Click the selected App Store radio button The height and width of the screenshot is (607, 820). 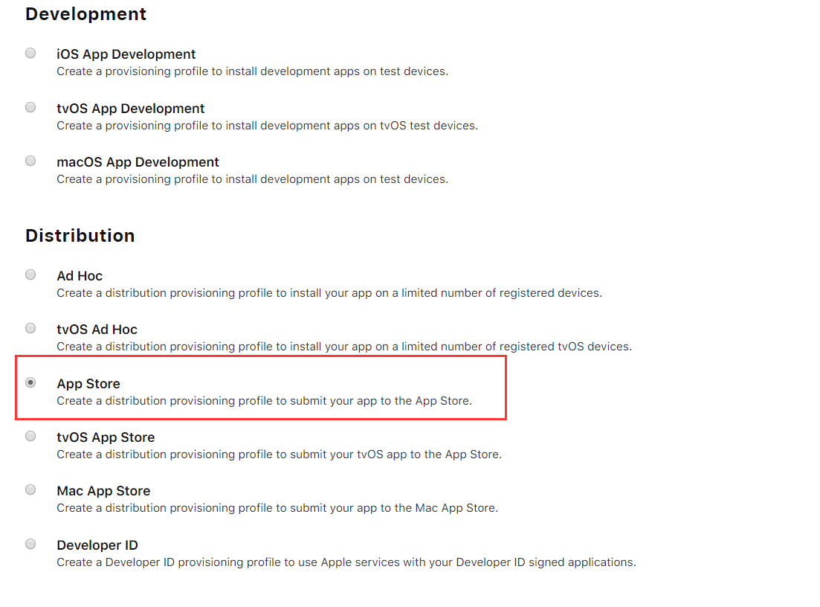[31, 382]
